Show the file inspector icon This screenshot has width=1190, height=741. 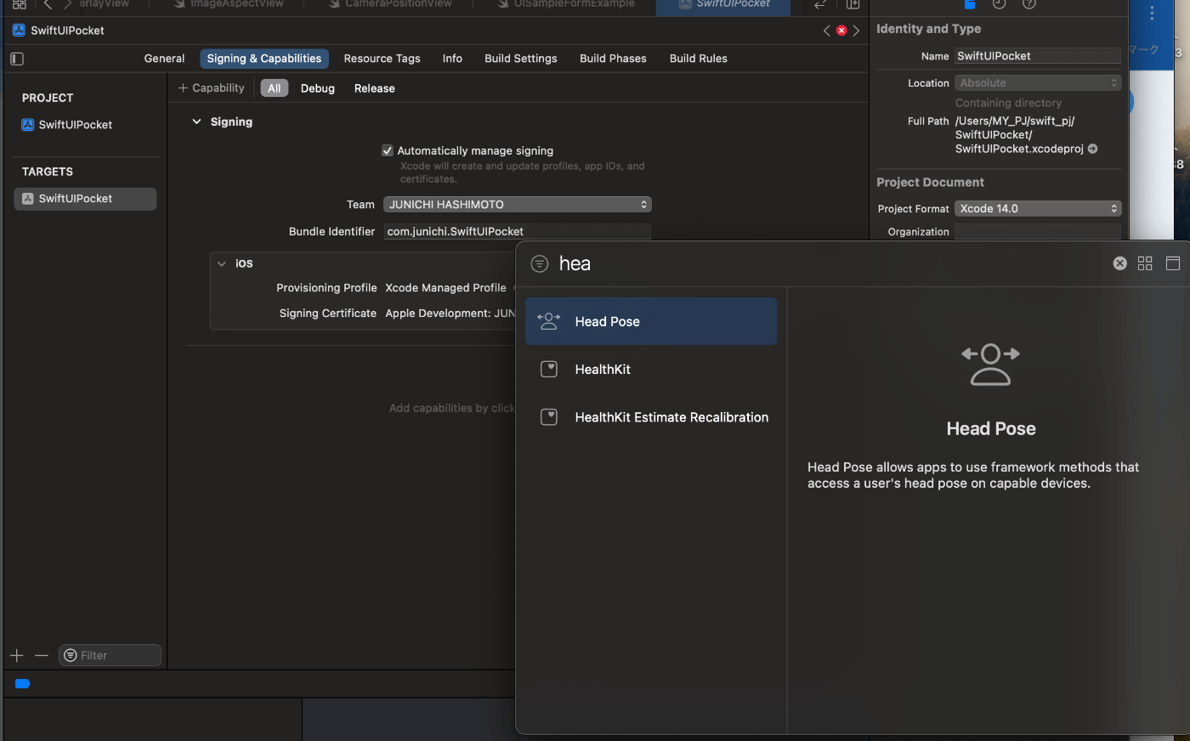coord(970,4)
